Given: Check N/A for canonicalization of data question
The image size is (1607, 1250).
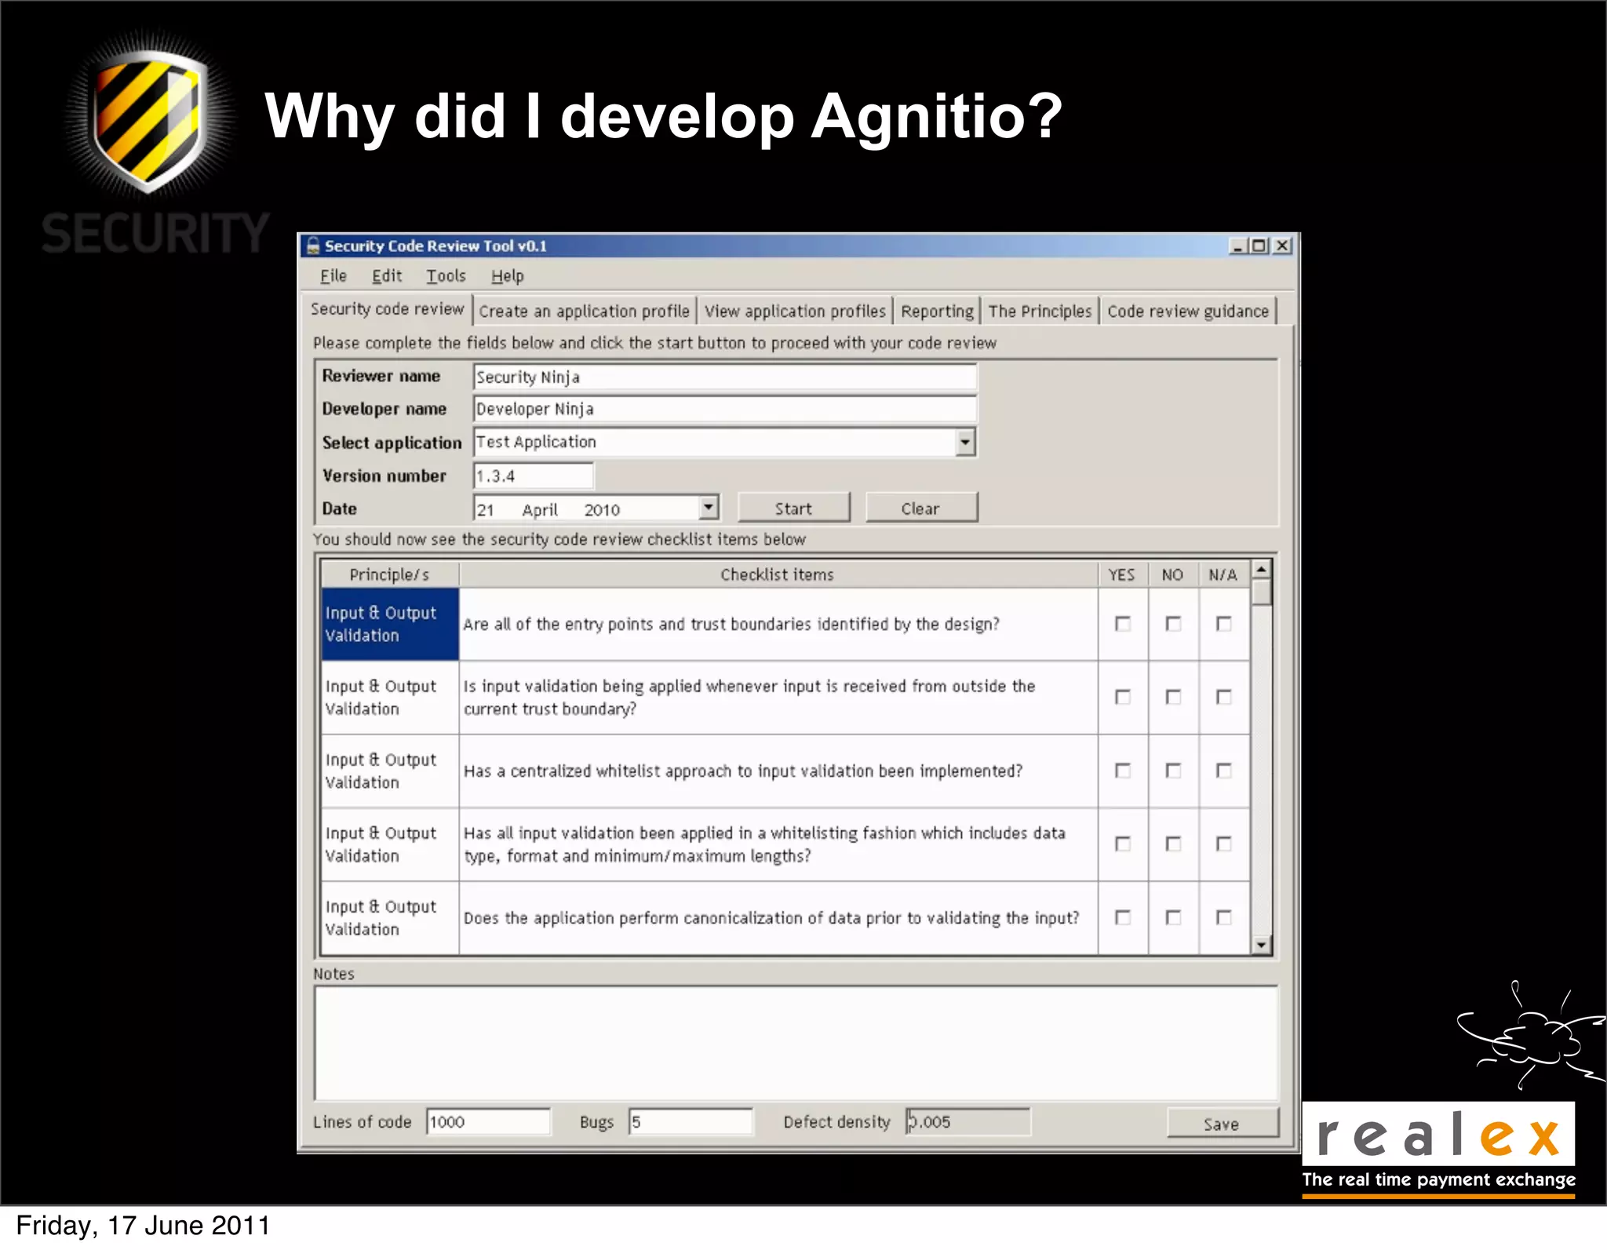Looking at the screenshot, I should (1223, 917).
